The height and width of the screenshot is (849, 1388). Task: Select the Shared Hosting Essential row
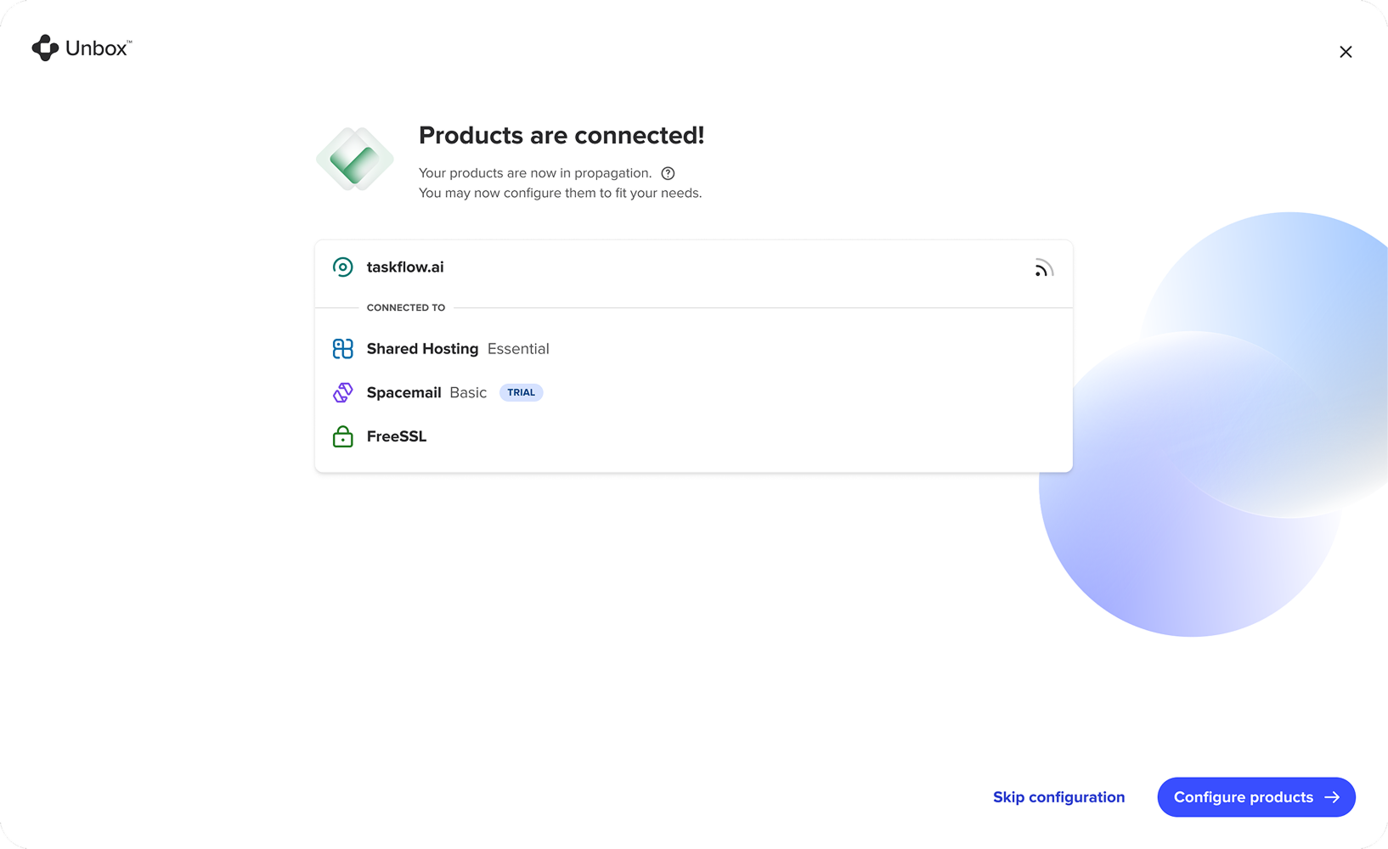coord(457,348)
